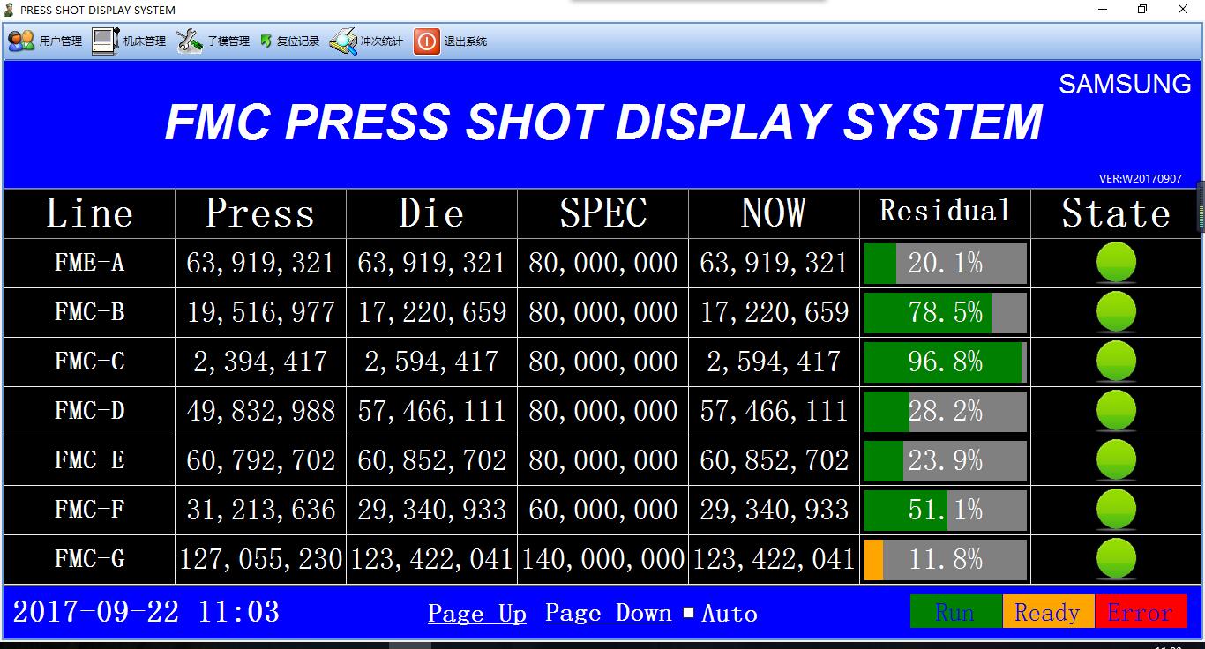The image size is (1205, 649).
Task: Click the 28.2% residual bar for FMC-D
Action: (945, 411)
